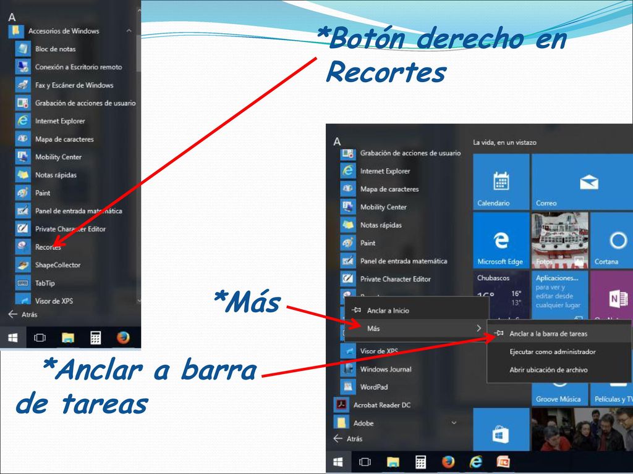Viewport: 633px width, 474px height.
Task: Click Windows Journal icon in right menu
Action: [348, 369]
